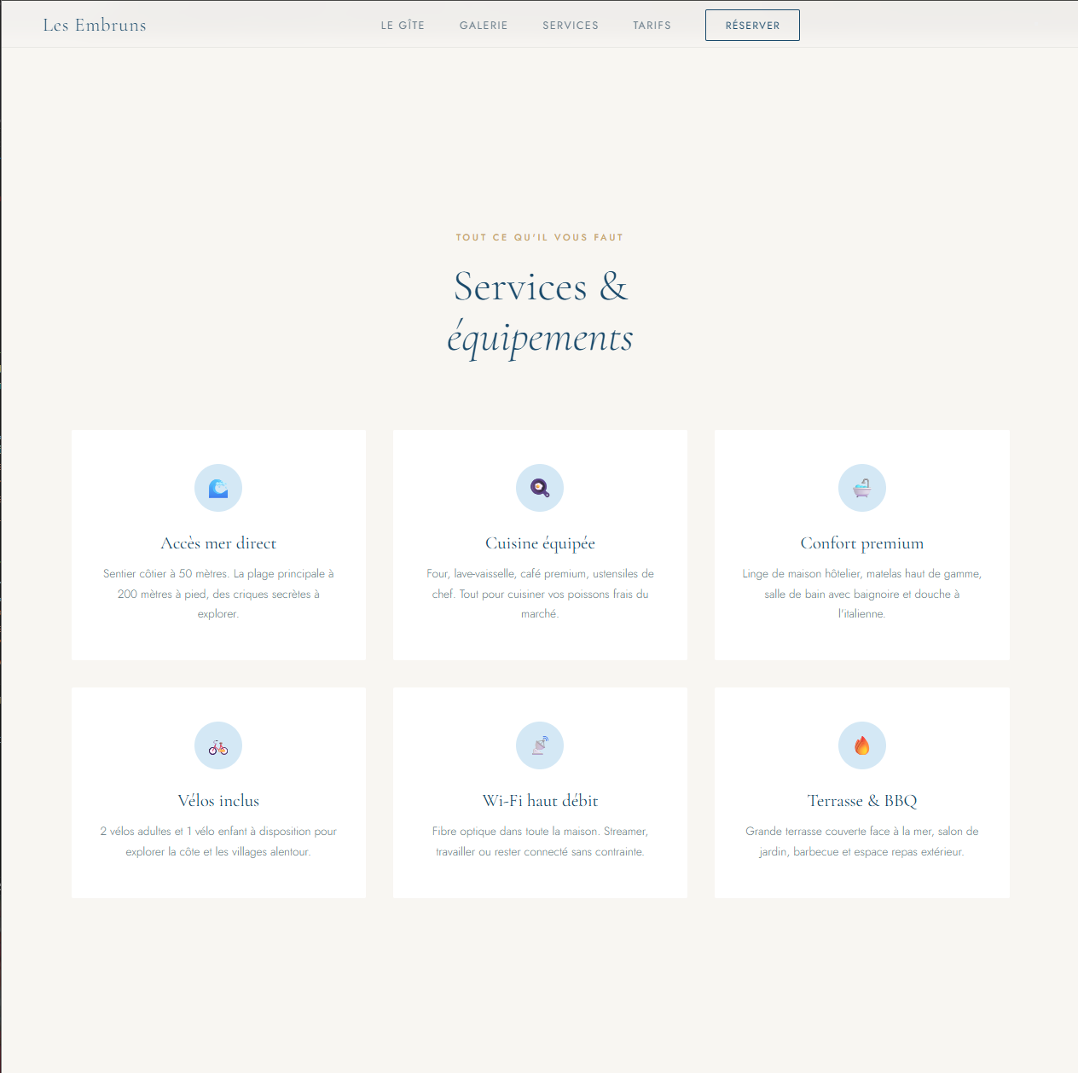The image size is (1078, 1073).
Task: Click the Services & équipements main heading
Action: tap(540, 311)
